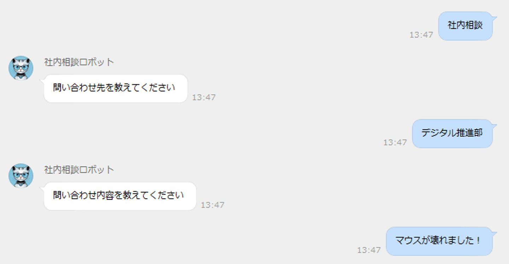
Task: Click the 13:47 timestamp beside マウスが壊れました bubble
Action: click(369, 250)
